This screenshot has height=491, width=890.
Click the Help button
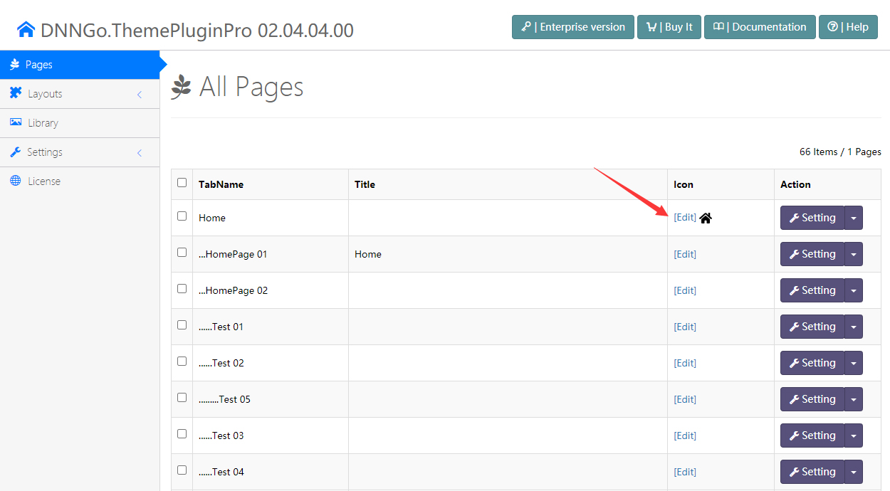(x=848, y=27)
